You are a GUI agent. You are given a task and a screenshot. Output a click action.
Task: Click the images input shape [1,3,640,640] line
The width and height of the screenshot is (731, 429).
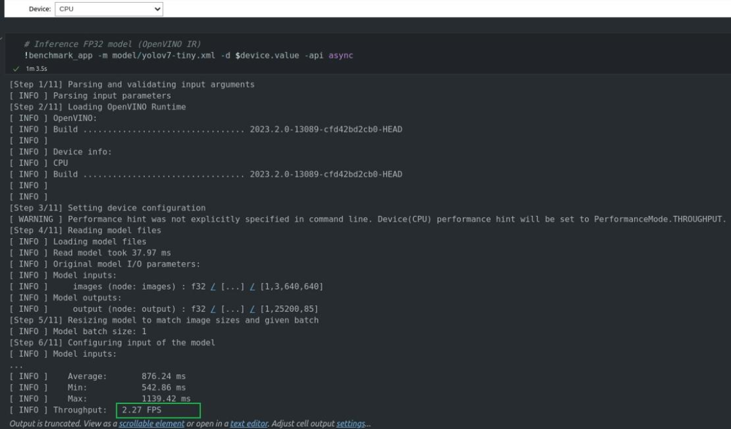pyautogui.click(x=167, y=287)
